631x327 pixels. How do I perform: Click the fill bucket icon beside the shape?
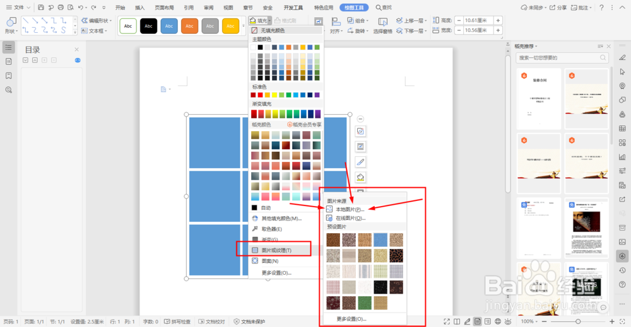pyautogui.click(x=360, y=177)
